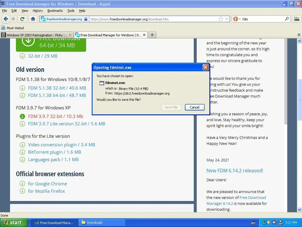
Task: Click download icon next to FDM 5.1.38 32-bit
Action: pyautogui.click(x=22, y=88)
